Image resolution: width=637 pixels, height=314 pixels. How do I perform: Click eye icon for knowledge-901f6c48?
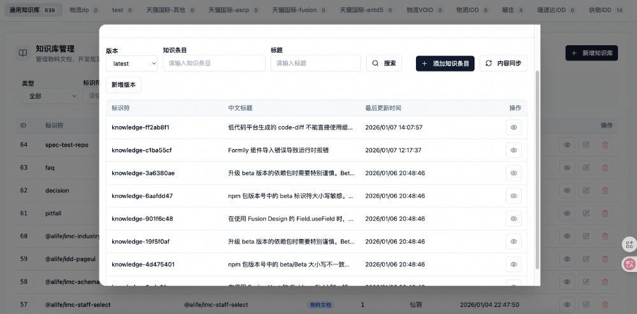[513, 218]
